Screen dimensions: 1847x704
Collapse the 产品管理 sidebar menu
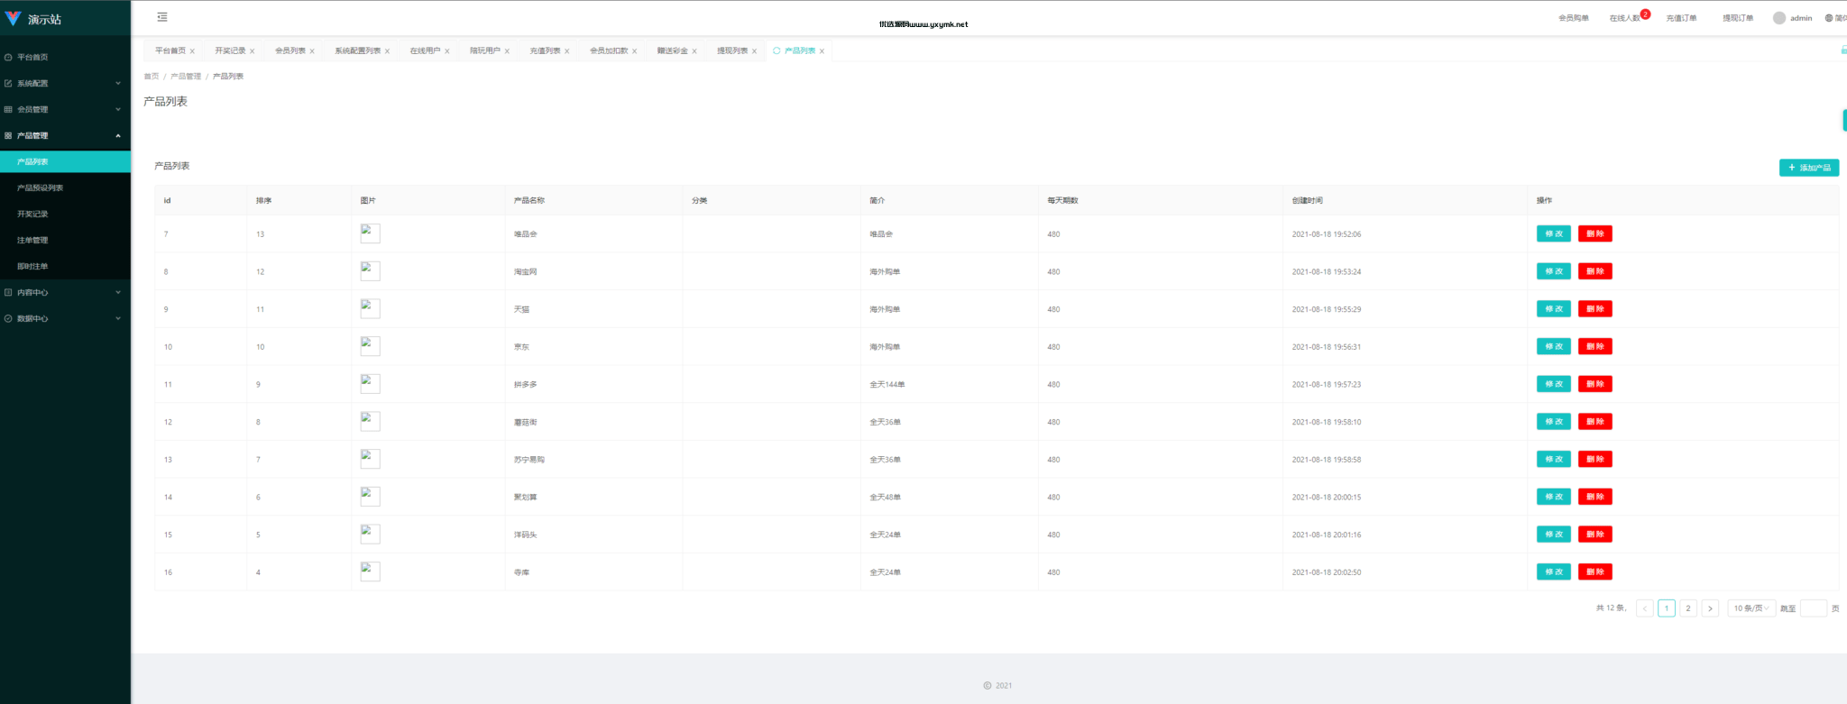65,135
